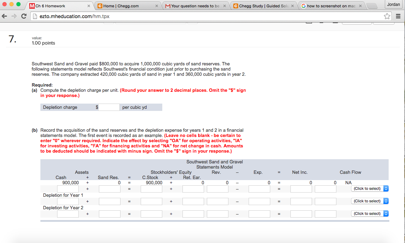The height and width of the screenshot is (243, 405).
Task: Click the Jordan profile button
Action: pos(394,5)
